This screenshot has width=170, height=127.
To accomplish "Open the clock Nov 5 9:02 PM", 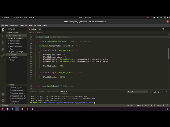I will 85,17.
